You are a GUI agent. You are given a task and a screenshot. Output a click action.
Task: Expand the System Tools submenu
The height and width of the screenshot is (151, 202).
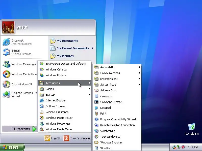(117, 85)
